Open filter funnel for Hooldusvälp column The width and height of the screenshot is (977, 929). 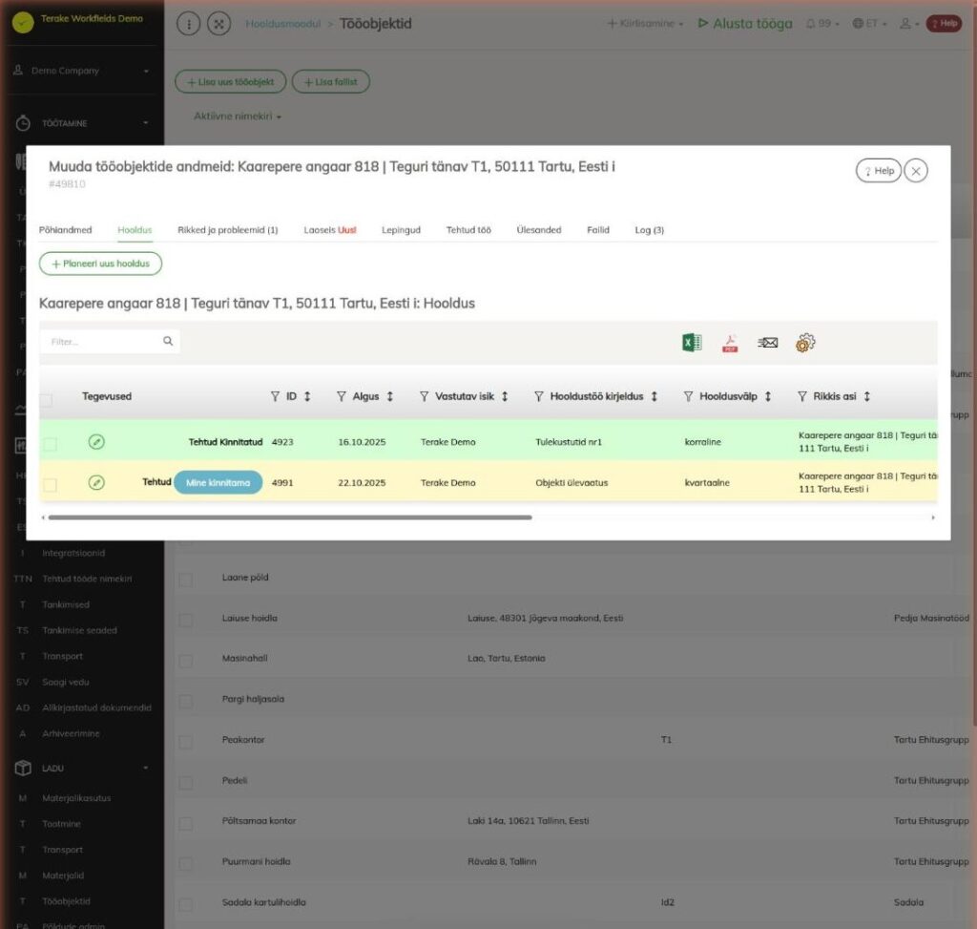[x=688, y=396]
